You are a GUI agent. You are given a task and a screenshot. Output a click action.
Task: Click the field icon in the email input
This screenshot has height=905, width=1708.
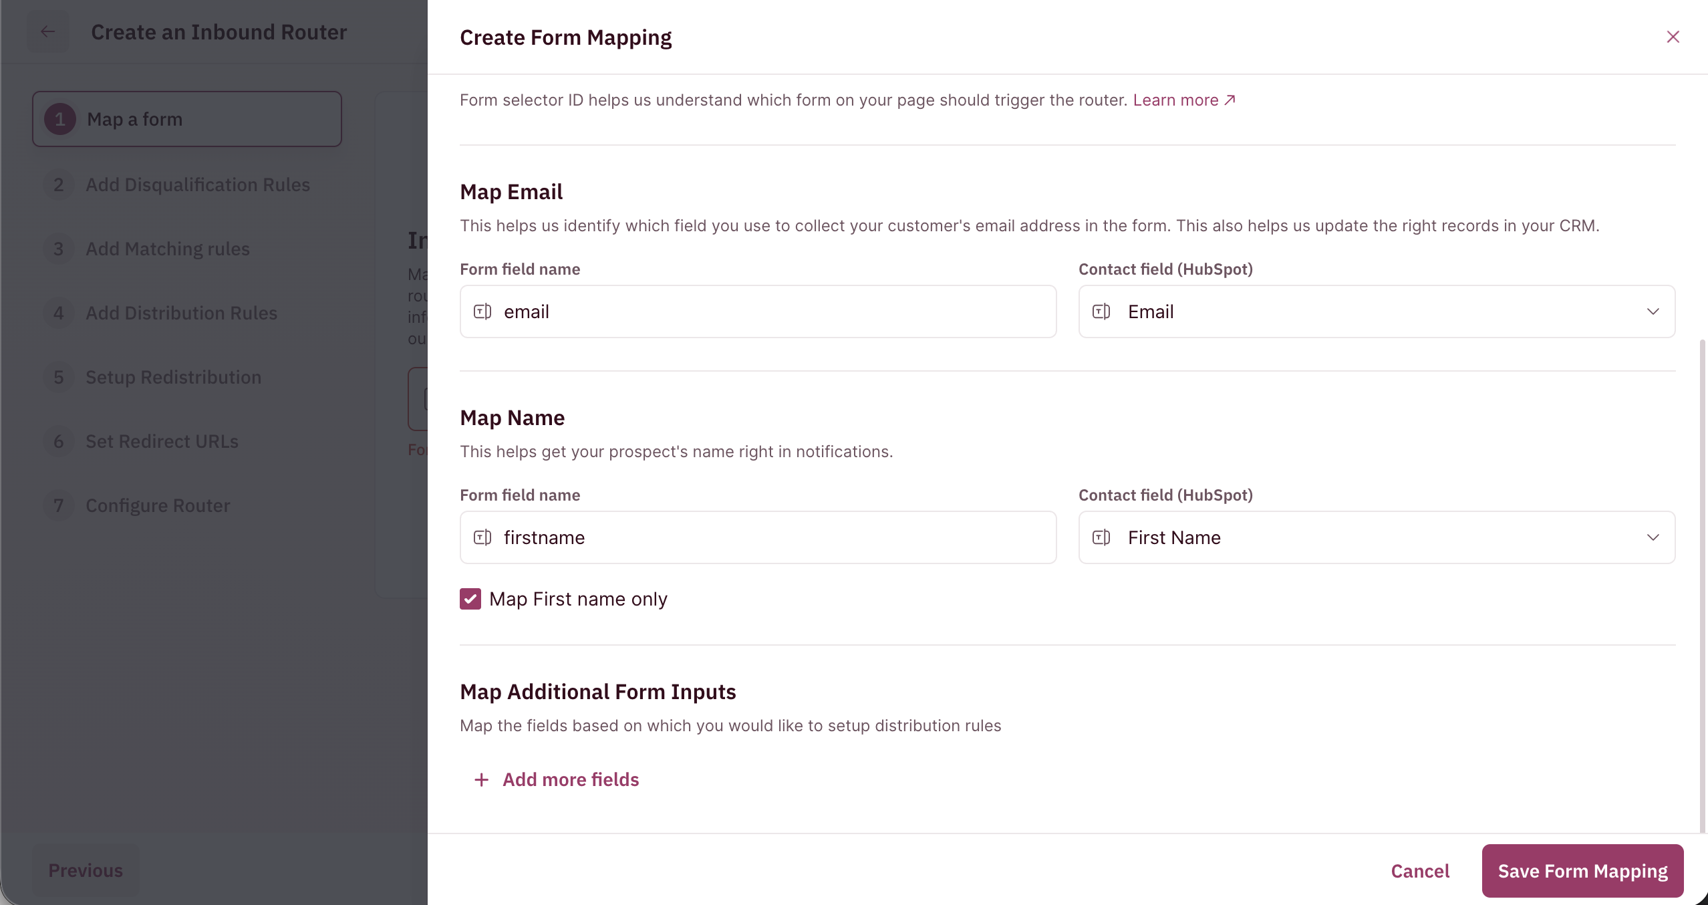click(482, 311)
